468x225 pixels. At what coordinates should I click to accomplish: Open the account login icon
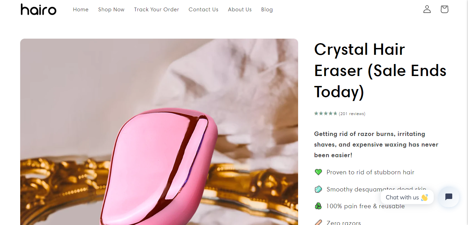click(427, 9)
